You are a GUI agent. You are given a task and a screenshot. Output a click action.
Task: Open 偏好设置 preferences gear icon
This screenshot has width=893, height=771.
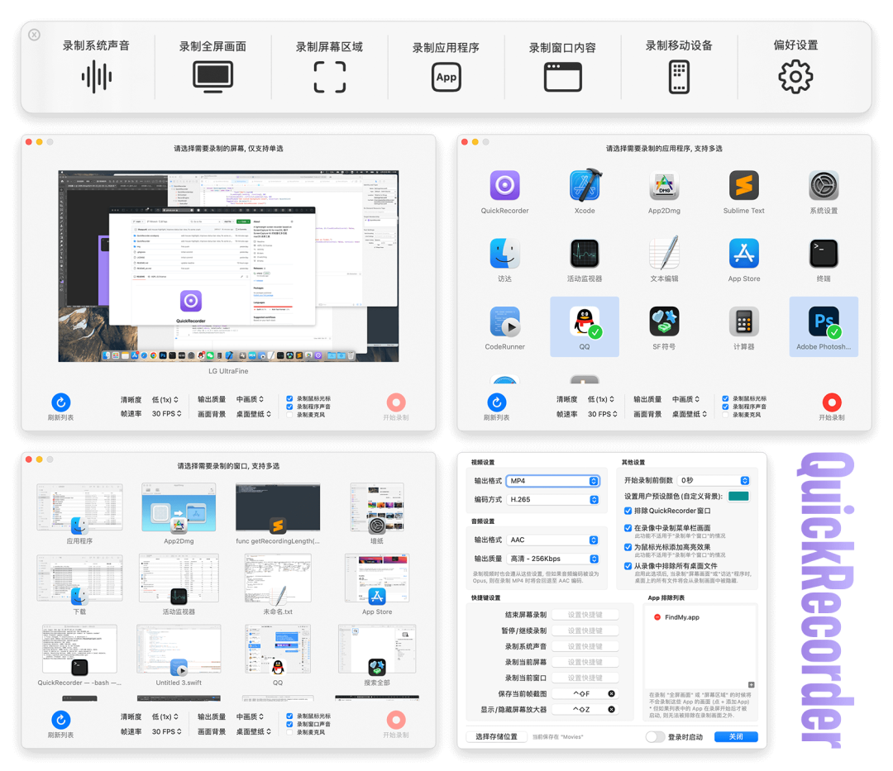(795, 77)
